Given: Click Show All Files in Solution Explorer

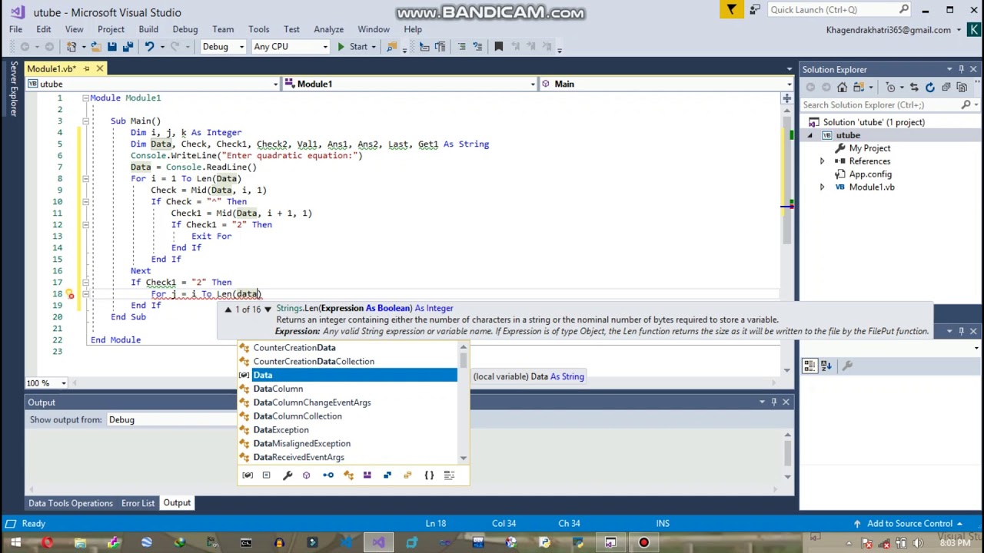Looking at the screenshot, I should coord(961,87).
